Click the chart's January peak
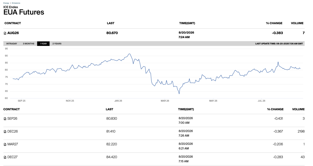This screenshot has height=166, width=313. [x=129, y=54]
